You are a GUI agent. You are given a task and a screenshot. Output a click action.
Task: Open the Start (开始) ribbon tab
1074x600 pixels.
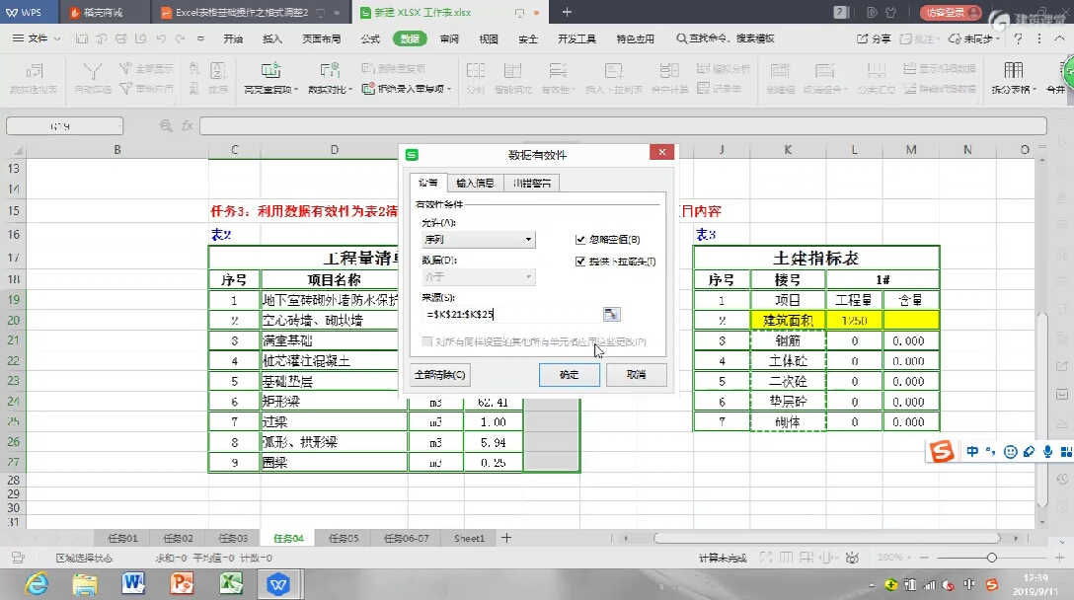233,39
